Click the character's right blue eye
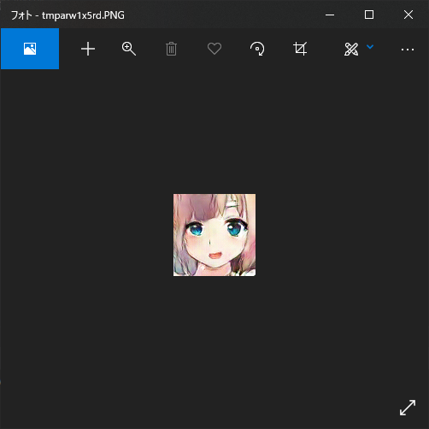The image size is (429, 429). coord(234,229)
